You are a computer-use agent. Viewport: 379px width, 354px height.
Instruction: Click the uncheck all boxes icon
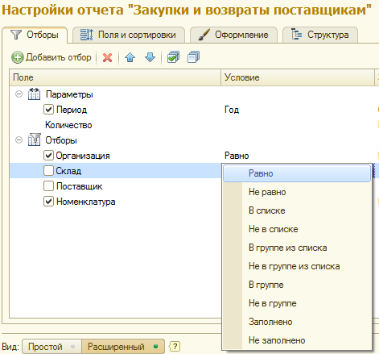click(193, 57)
